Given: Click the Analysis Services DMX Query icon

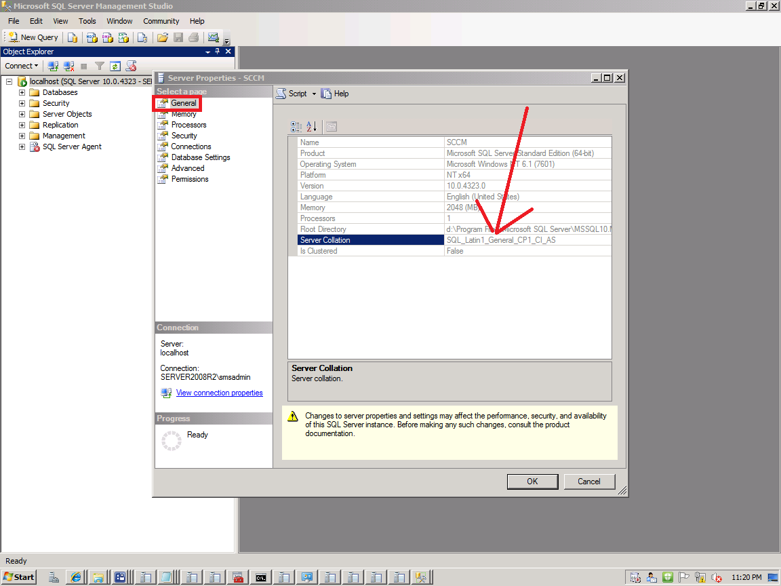Looking at the screenshot, I should coord(108,37).
